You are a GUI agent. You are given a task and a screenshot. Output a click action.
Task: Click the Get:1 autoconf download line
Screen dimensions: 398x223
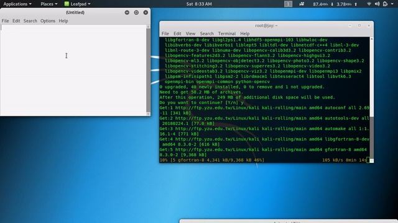click(264, 110)
